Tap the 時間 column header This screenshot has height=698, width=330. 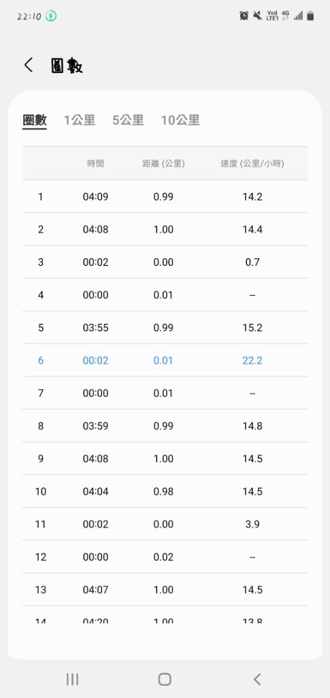95,164
